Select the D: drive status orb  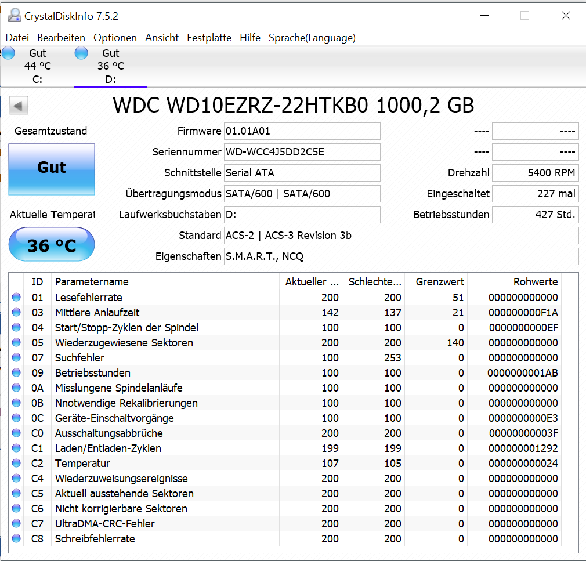coord(81,53)
